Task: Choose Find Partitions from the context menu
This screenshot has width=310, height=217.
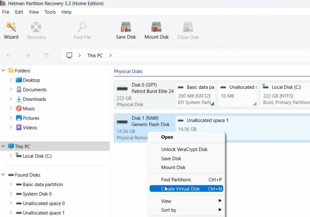Action: tap(187, 180)
